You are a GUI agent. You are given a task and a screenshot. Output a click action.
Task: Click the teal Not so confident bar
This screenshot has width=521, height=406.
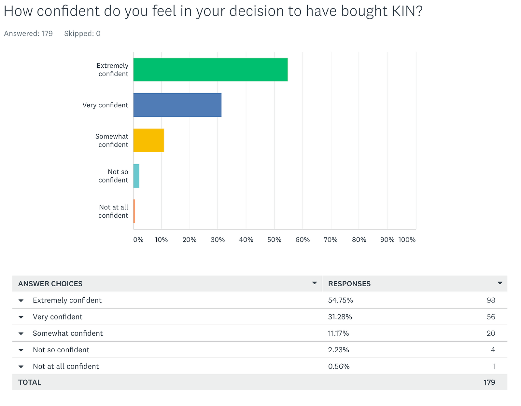click(x=136, y=176)
